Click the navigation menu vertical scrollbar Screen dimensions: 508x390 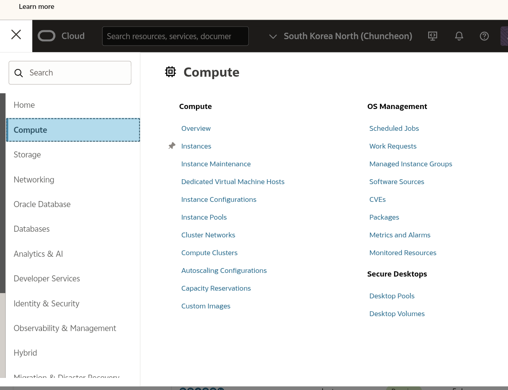click(3, 193)
